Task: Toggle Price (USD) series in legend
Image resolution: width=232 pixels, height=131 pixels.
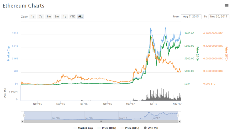Action: [107, 128]
